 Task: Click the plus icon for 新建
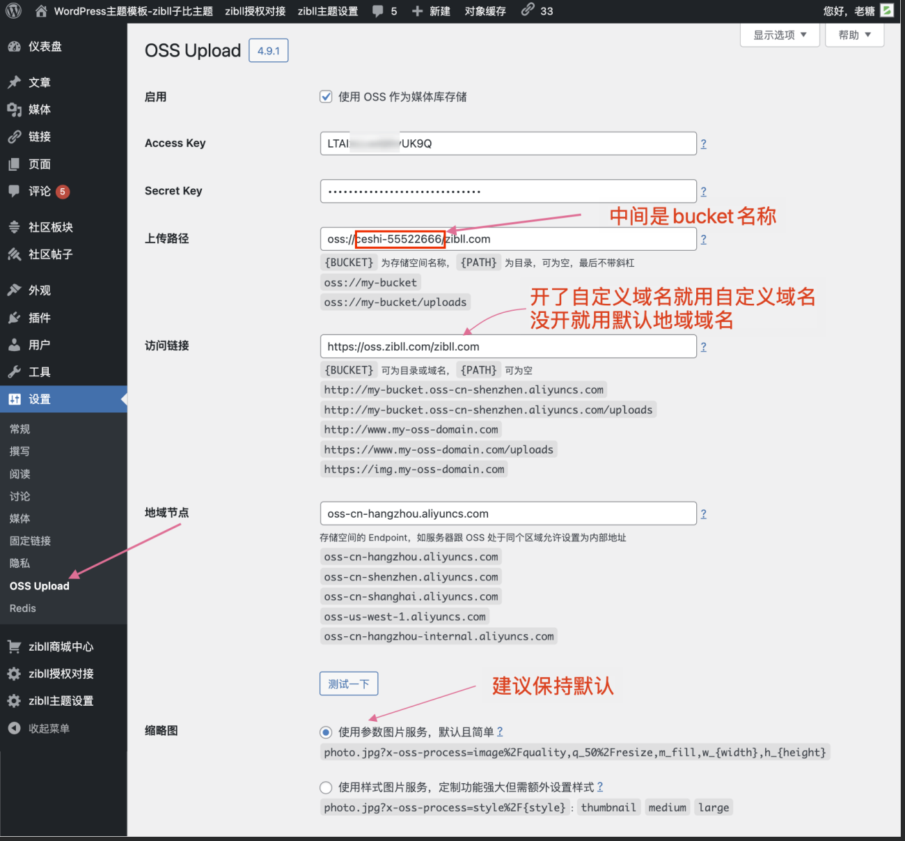pos(418,11)
